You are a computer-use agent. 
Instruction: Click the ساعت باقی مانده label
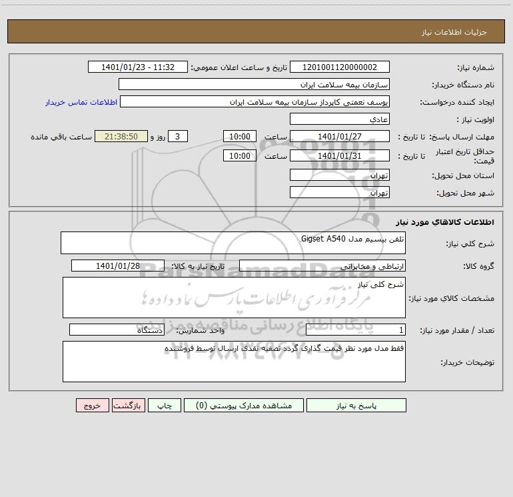pyautogui.click(x=61, y=137)
